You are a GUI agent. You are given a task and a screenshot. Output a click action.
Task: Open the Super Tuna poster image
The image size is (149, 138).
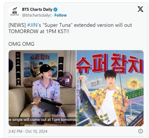[110, 88]
